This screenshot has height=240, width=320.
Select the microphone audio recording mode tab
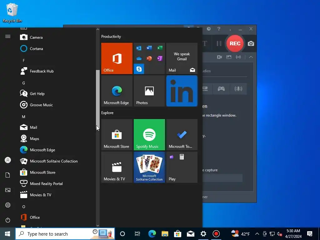[238, 89]
